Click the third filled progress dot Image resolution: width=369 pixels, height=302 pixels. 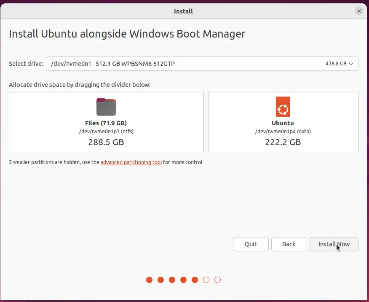coord(172,280)
